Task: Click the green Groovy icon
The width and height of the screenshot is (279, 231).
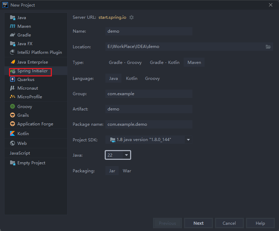Action: click(13, 106)
